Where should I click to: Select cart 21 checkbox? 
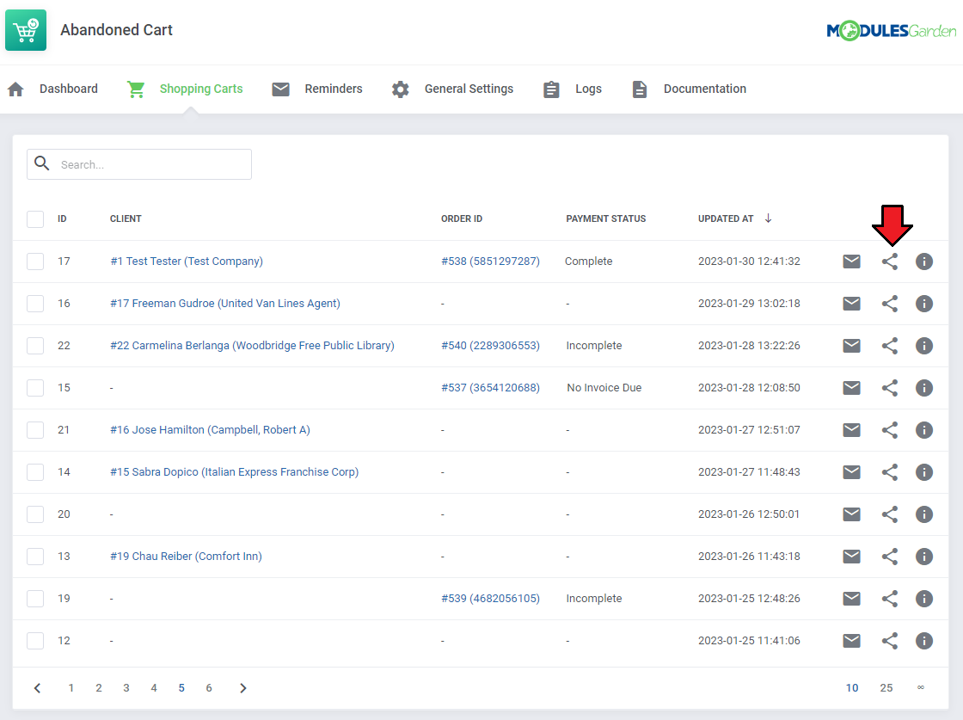pyautogui.click(x=35, y=429)
